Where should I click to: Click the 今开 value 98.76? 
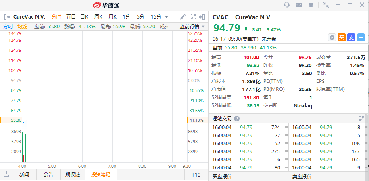[x=305, y=57]
